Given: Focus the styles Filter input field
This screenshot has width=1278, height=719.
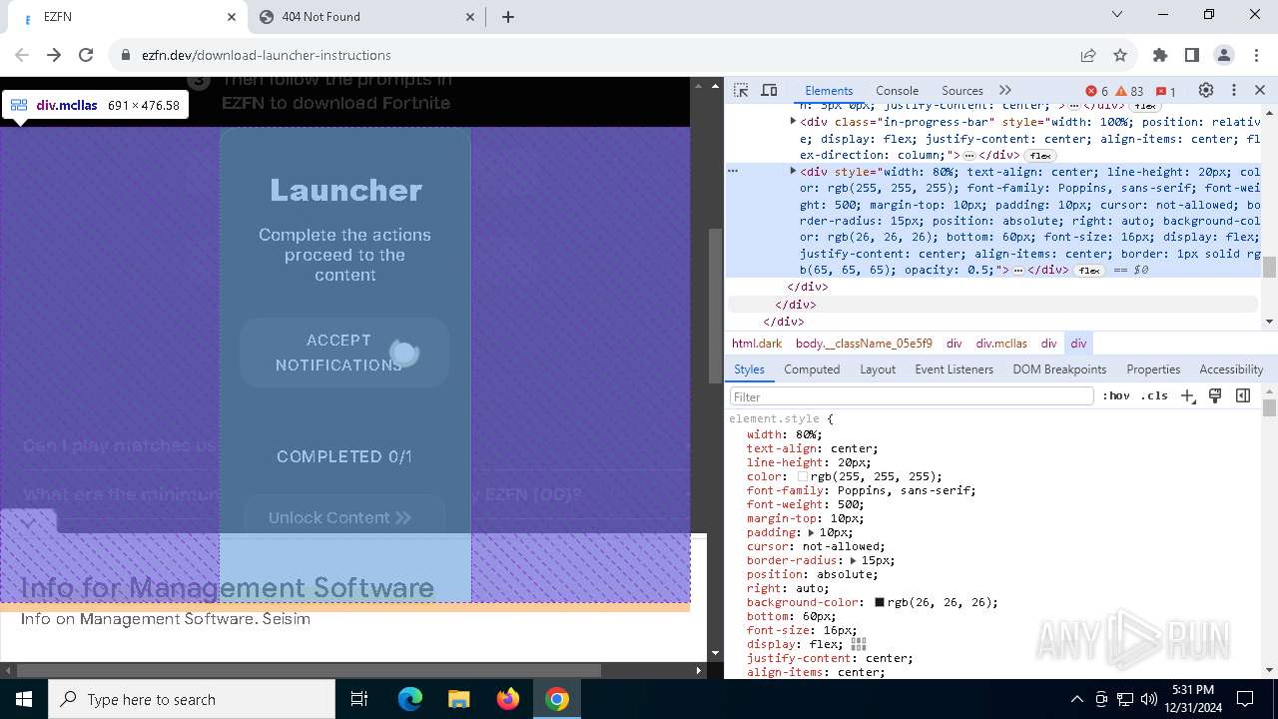Looking at the screenshot, I should click(x=912, y=396).
